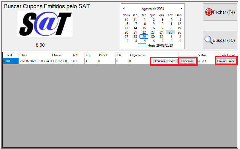240x149 pixels.
Task: Go to previous month in calendar
Action: click(124, 9)
